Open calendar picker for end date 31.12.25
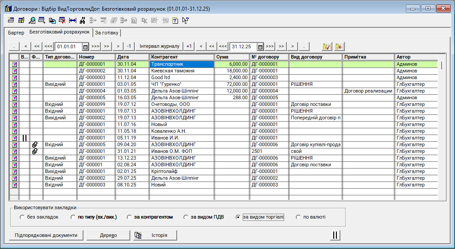455x249 pixels. pyautogui.click(x=260, y=46)
